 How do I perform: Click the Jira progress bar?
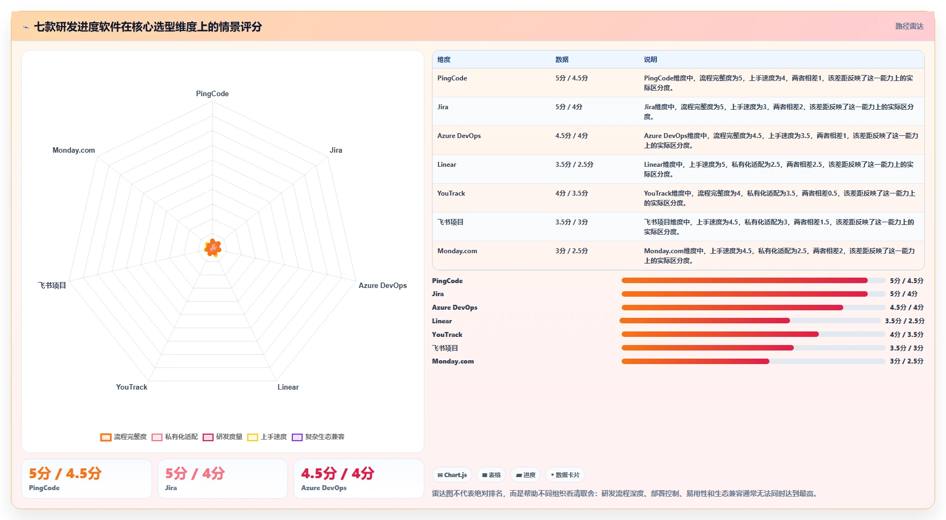click(753, 294)
